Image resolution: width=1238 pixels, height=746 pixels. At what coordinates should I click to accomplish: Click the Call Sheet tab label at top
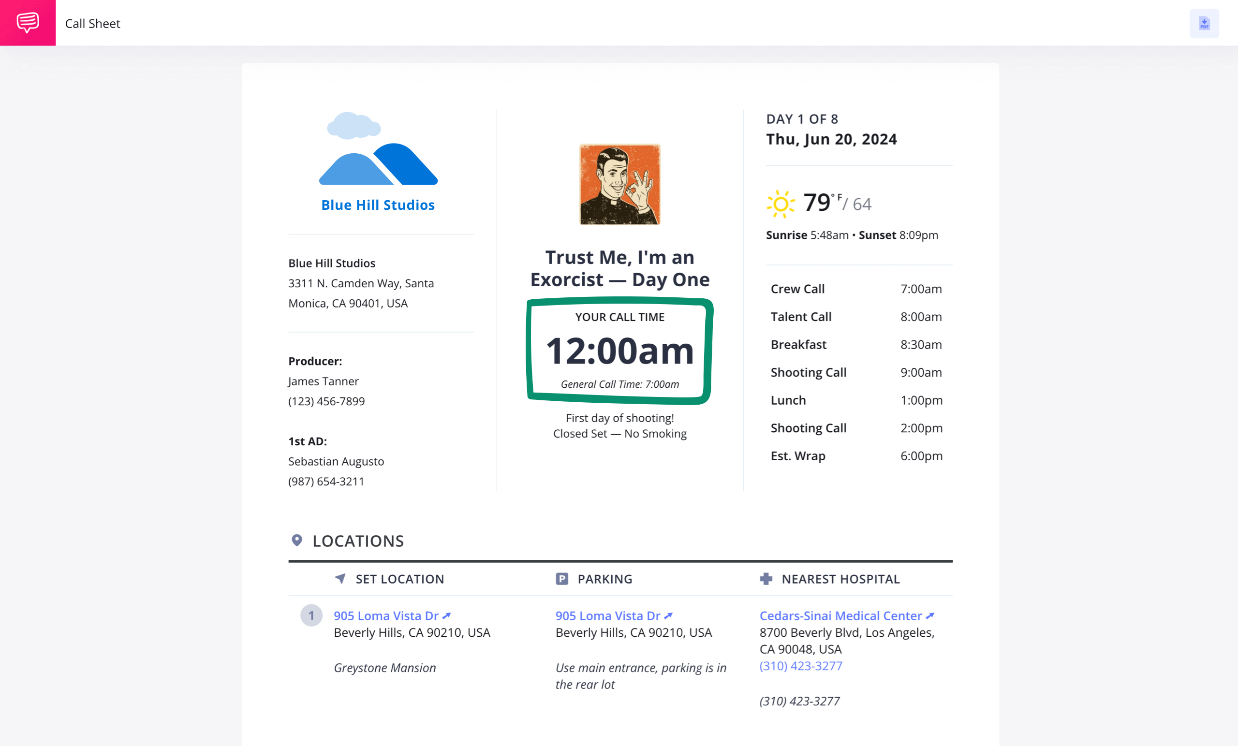coord(93,23)
